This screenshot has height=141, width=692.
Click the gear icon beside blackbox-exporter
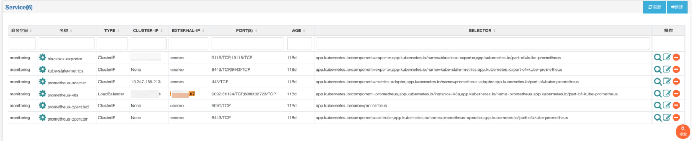point(42,57)
